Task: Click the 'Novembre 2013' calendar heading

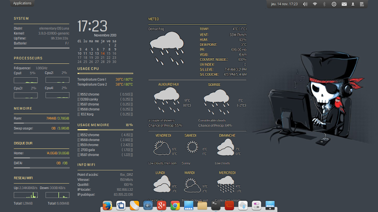Action: [105, 35]
